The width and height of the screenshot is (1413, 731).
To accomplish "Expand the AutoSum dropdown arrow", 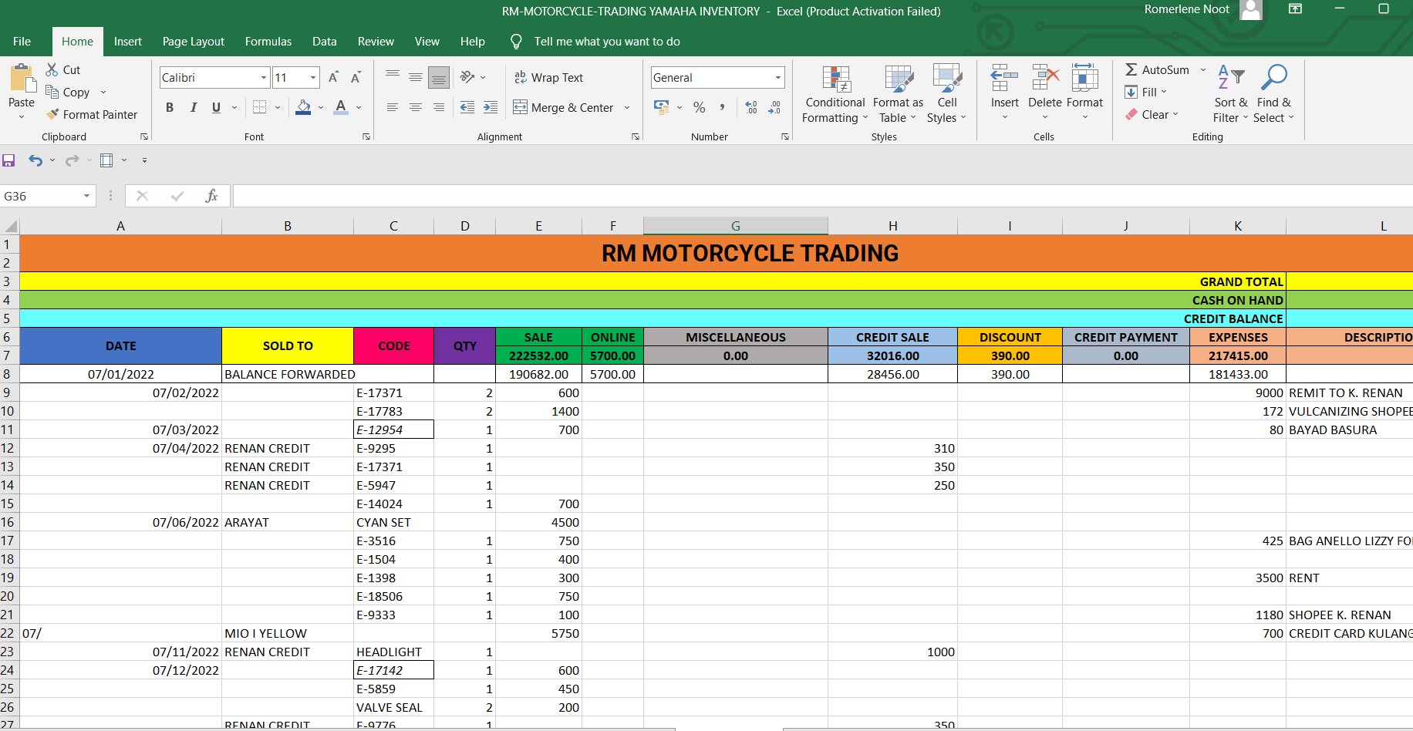I will tap(1202, 69).
